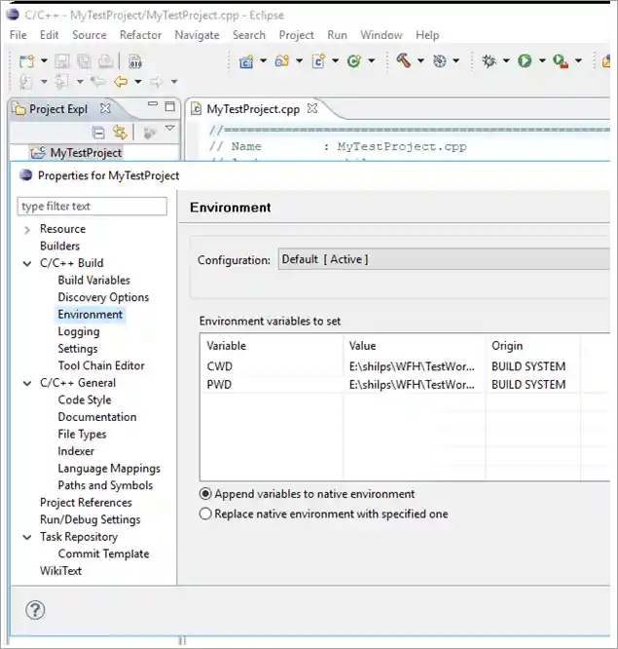The width and height of the screenshot is (618, 649).
Task: Open the Help menu
Action: click(427, 35)
